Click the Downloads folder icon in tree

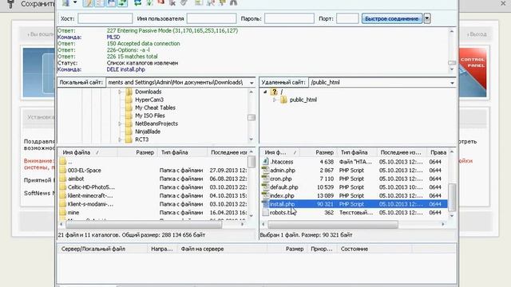pos(129,92)
